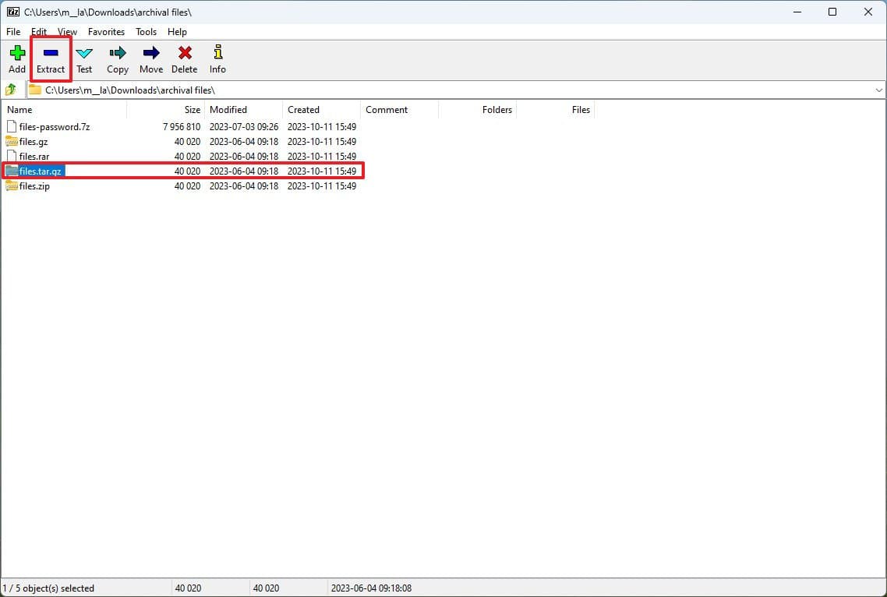Click the green Add toolbar icon
This screenshot has width=887, height=597.
17,54
